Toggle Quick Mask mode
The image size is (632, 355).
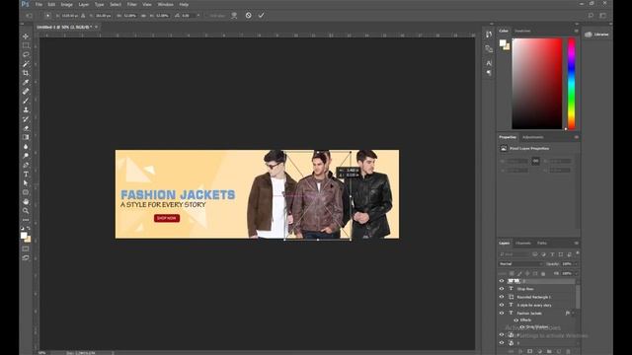point(26,249)
